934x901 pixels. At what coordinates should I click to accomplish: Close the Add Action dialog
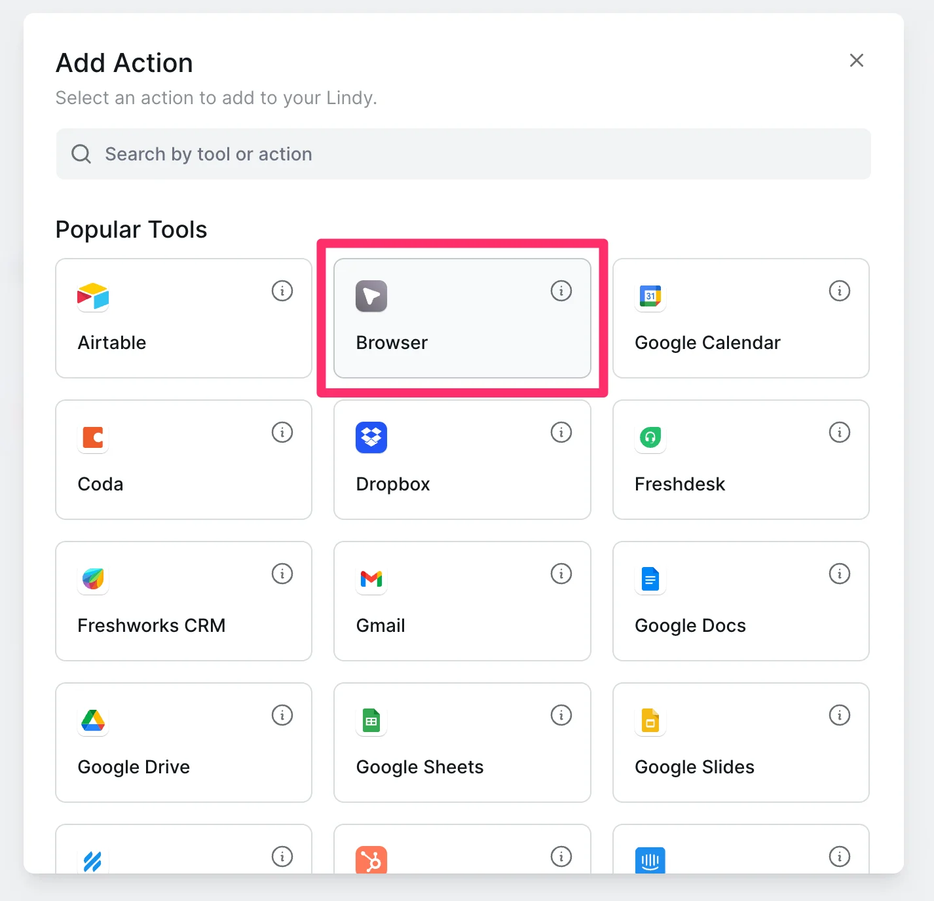(x=857, y=60)
